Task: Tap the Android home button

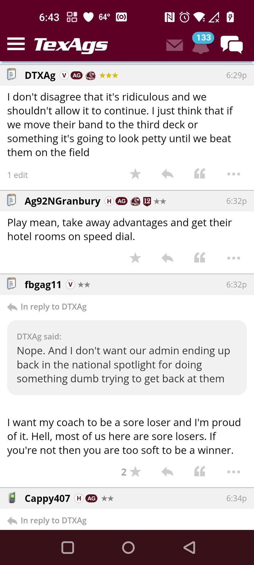Action: point(128,548)
